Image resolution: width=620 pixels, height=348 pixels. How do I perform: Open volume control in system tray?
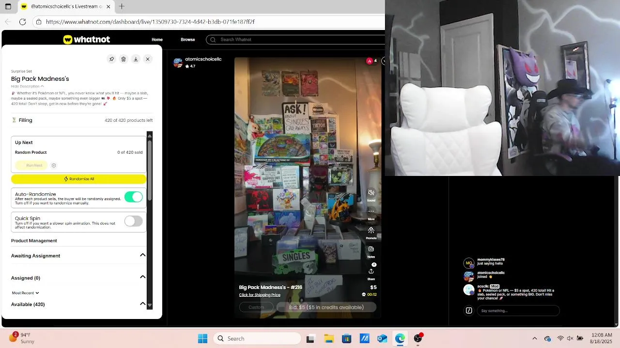pyautogui.click(x=570, y=339)
